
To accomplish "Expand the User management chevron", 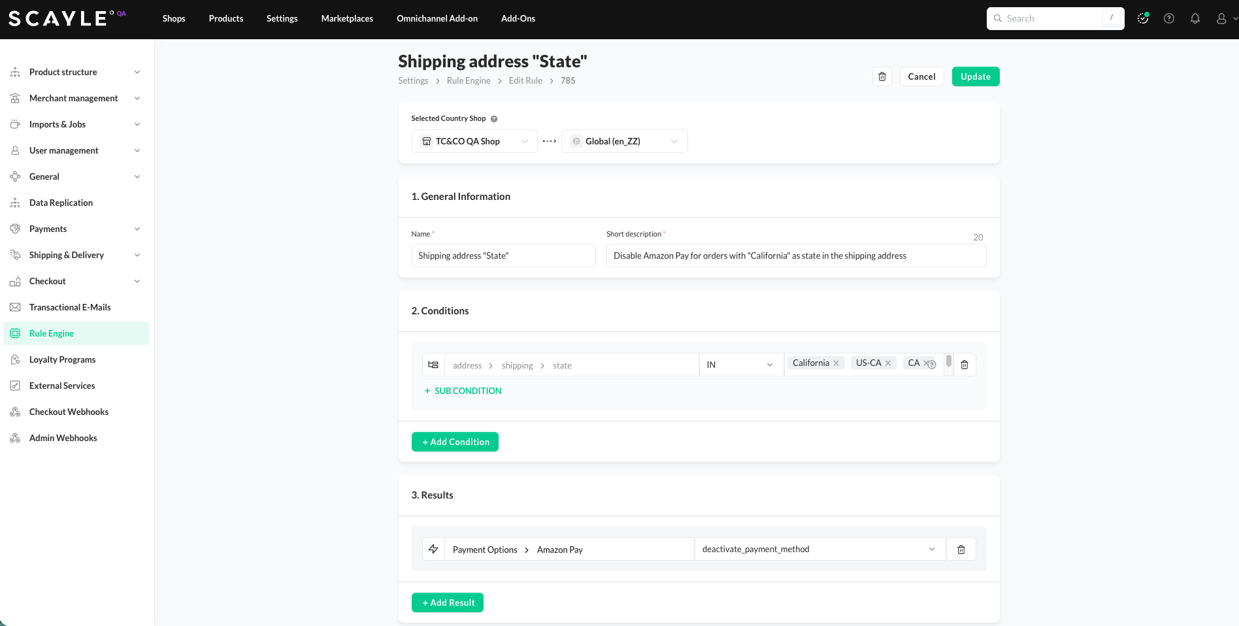I will point(137,150).
